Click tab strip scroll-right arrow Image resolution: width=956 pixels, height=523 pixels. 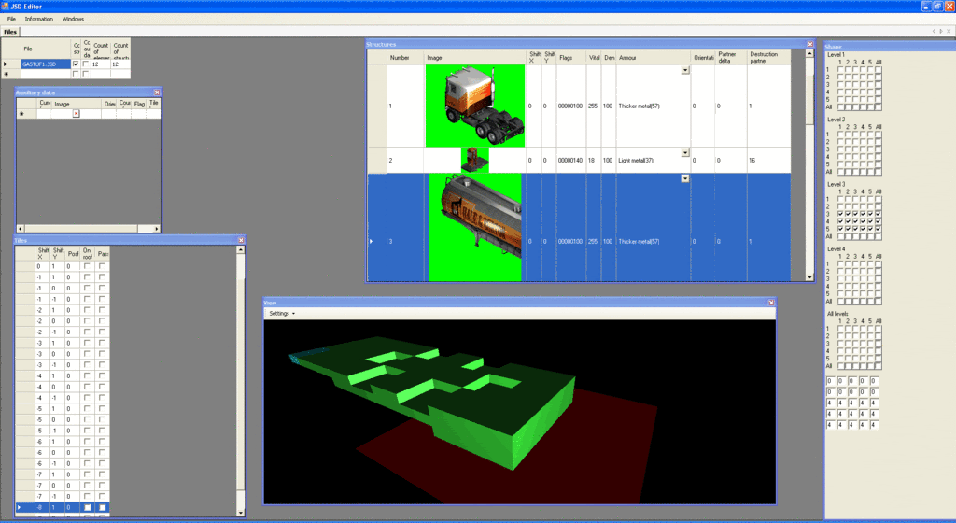point(941,31)
